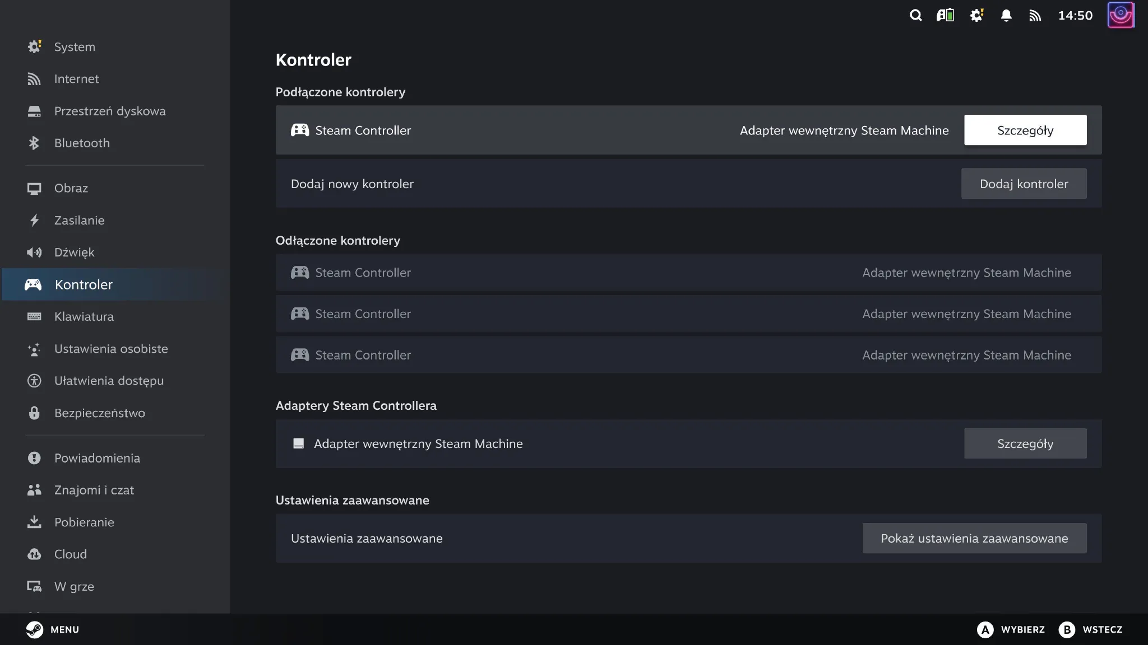Click Pokaż ustawienia zaawansowane button
1148x645 pixels.
click(x=974, y=539)
